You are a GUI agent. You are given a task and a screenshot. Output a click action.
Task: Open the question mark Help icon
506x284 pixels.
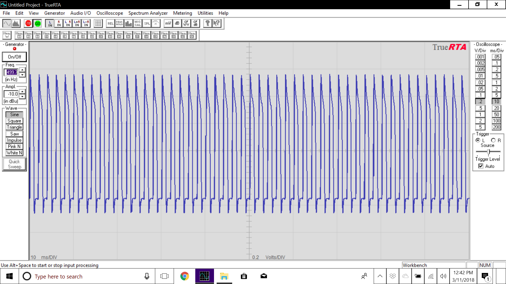pos(208,23)
